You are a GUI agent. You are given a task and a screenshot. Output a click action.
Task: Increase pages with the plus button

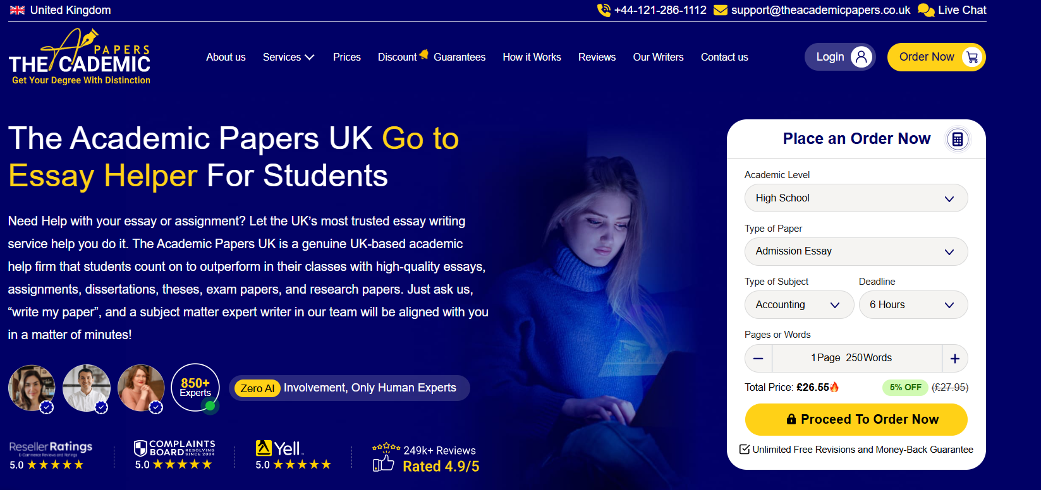pos(955,359)
